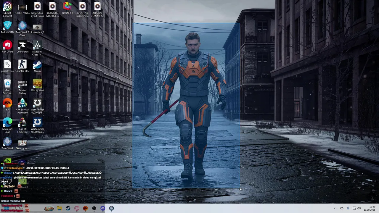Open File Explorer from the taskbar
Screen dimensions: 379x213
pos(60,208)
